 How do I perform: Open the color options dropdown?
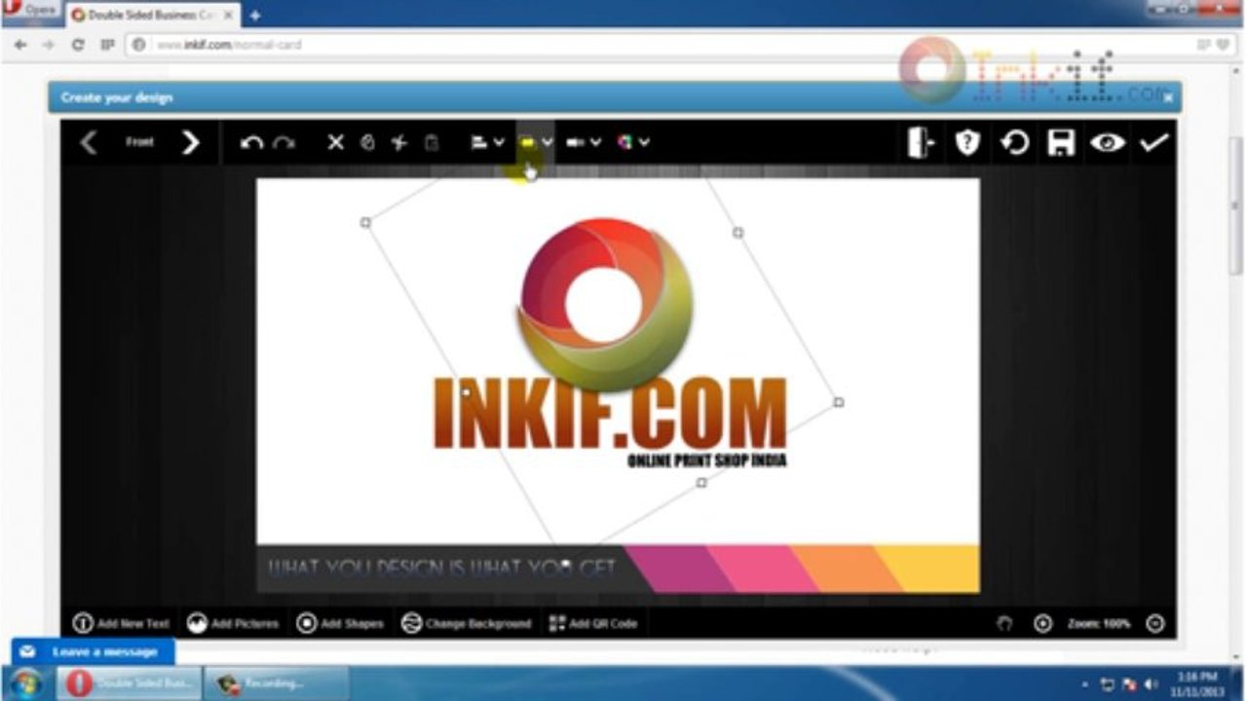(633, 142)
